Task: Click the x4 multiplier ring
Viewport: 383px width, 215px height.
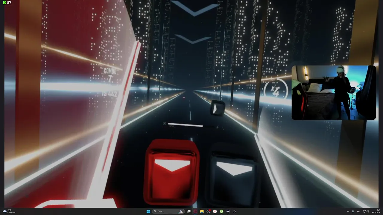Action: (275, 91)
